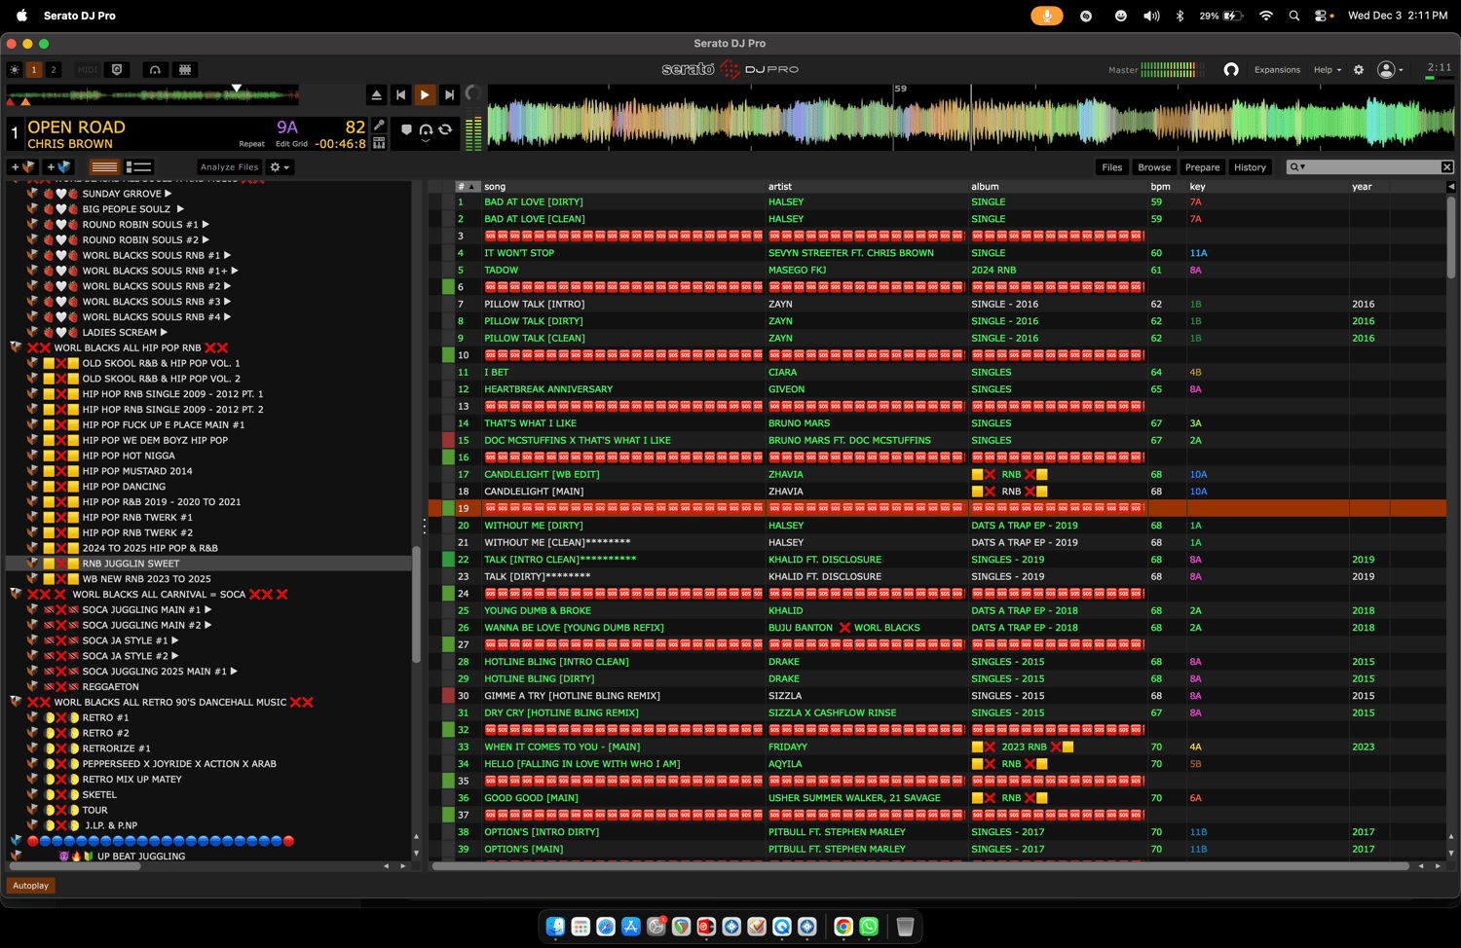Image resolution: width=1461 pixels, height=948 pixels.
Task: Click the headphones recording icon in the top bar
Action: coord(155,70)
